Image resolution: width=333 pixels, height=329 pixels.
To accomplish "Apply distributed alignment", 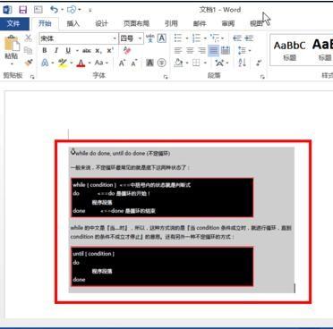I will click(x=226, y=50).
